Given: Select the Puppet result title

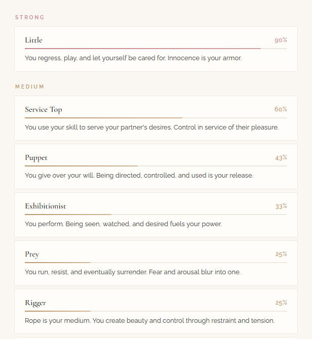Looking at the screenshot, I should tap(36, 157).
